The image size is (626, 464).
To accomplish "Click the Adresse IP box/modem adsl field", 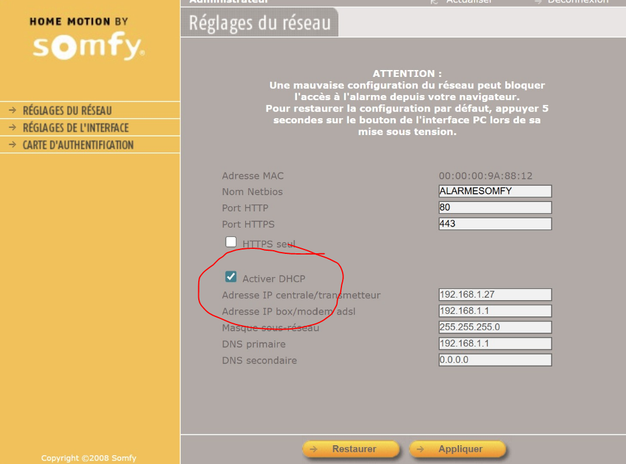I will [495, 311].
